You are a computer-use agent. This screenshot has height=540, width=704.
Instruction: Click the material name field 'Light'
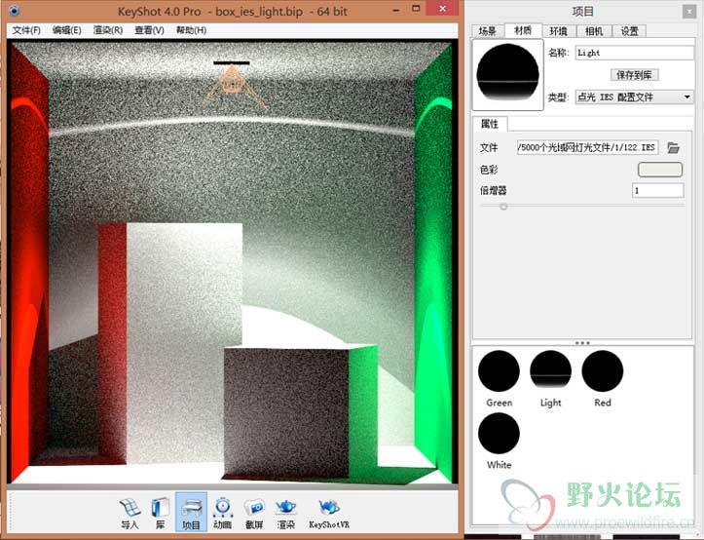[x=635, y=53]
